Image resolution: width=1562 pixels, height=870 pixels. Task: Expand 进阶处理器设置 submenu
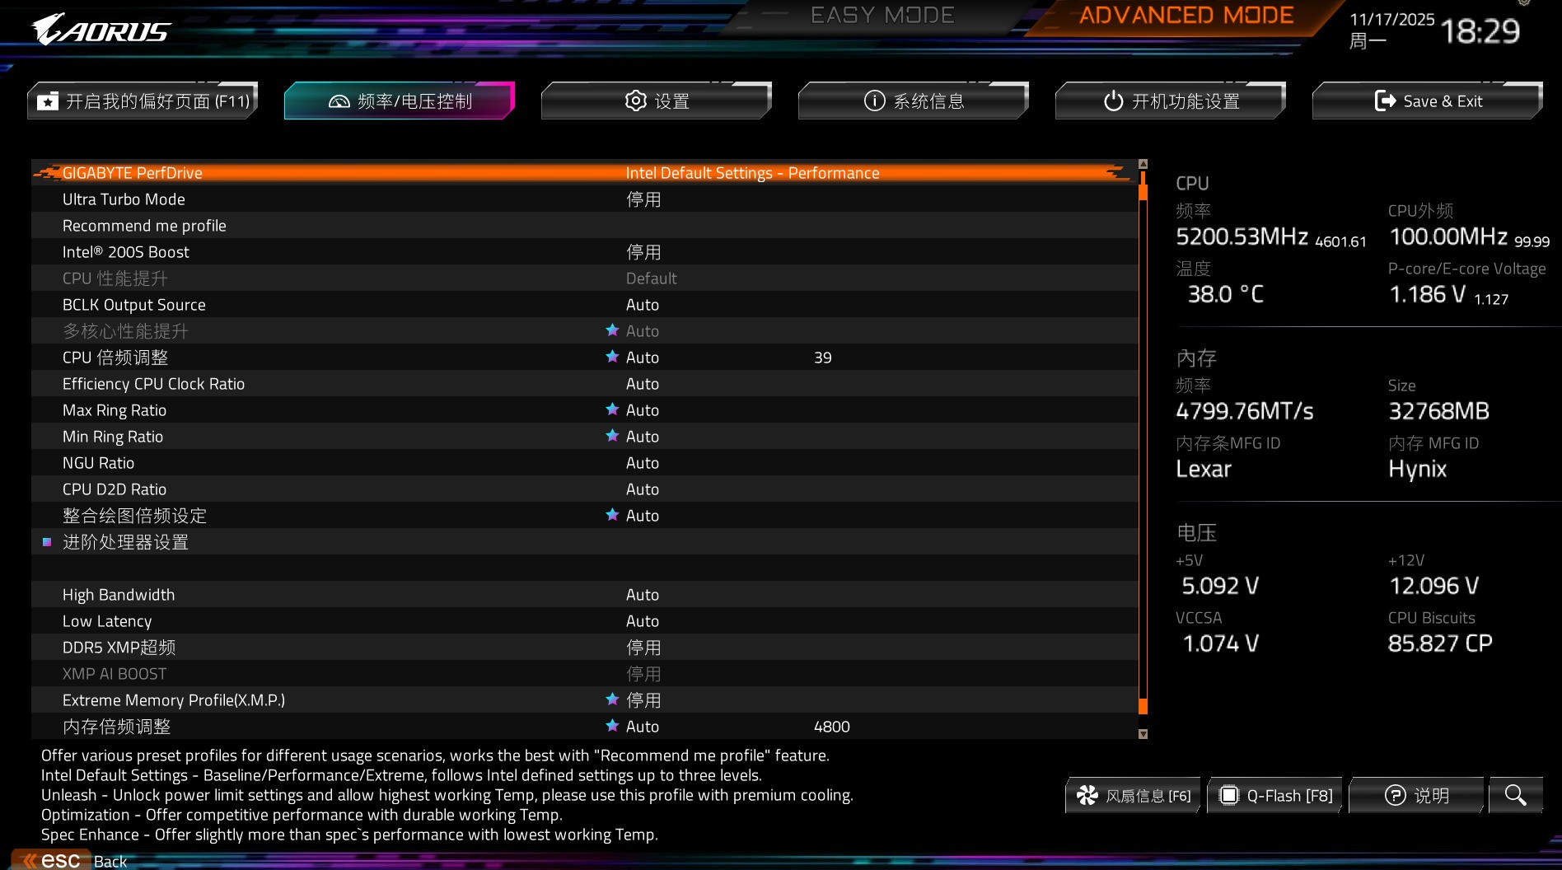pyautogui.click(x=124, y=542)
